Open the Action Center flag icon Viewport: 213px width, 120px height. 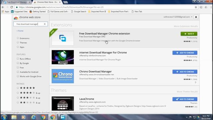190,117
